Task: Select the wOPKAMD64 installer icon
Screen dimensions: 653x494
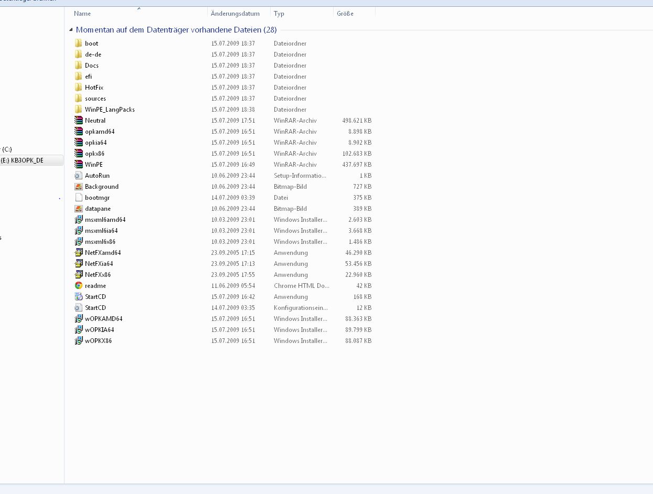Action: click(x=79, y=319)
